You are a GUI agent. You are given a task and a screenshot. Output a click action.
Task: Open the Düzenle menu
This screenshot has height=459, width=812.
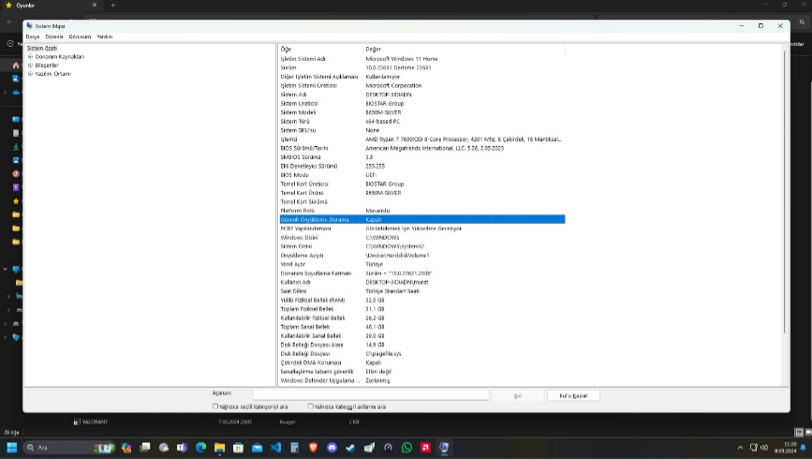[x=54, y=37]
